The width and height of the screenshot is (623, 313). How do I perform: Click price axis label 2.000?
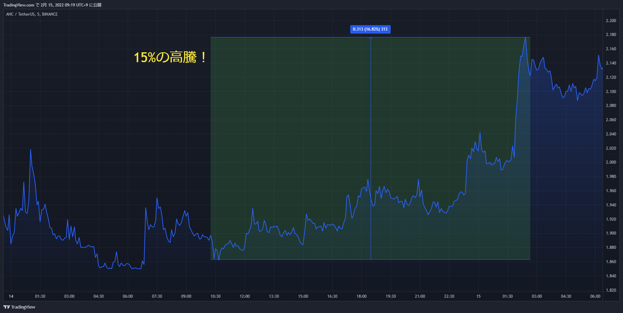[611, 162]
